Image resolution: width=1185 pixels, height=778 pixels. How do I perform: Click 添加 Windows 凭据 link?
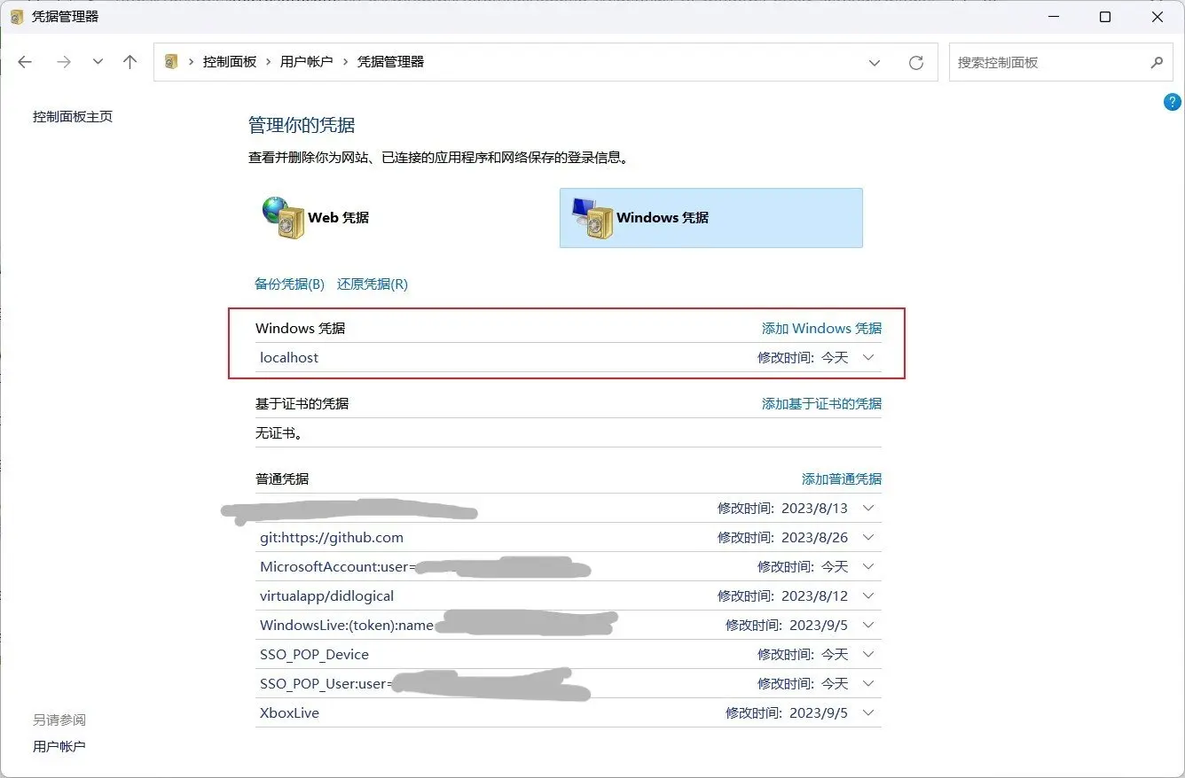pos(821,329)
